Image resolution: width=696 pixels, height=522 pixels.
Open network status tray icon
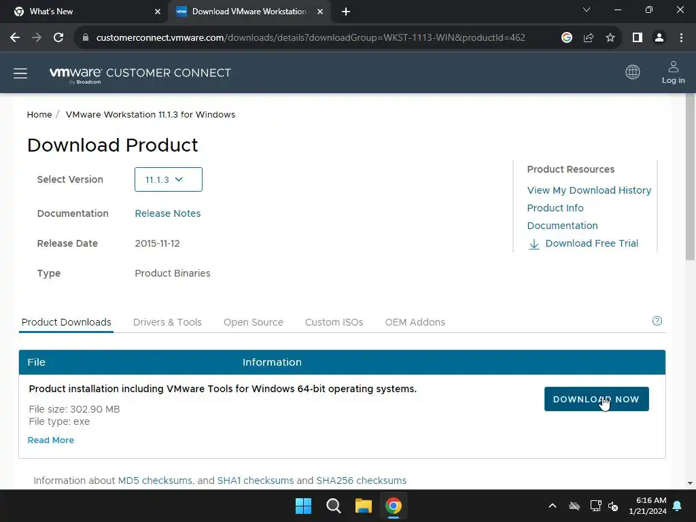click(x=595, y=506)
